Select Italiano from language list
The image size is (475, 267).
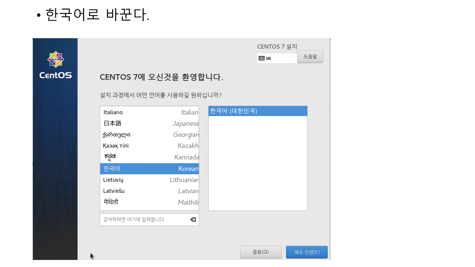pyautogui.click(x=149, y=112)
